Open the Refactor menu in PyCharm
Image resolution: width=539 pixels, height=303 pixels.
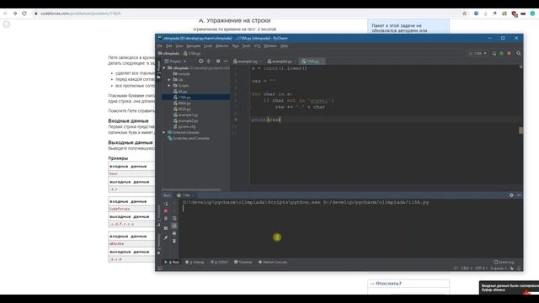[x=222, y=45]
